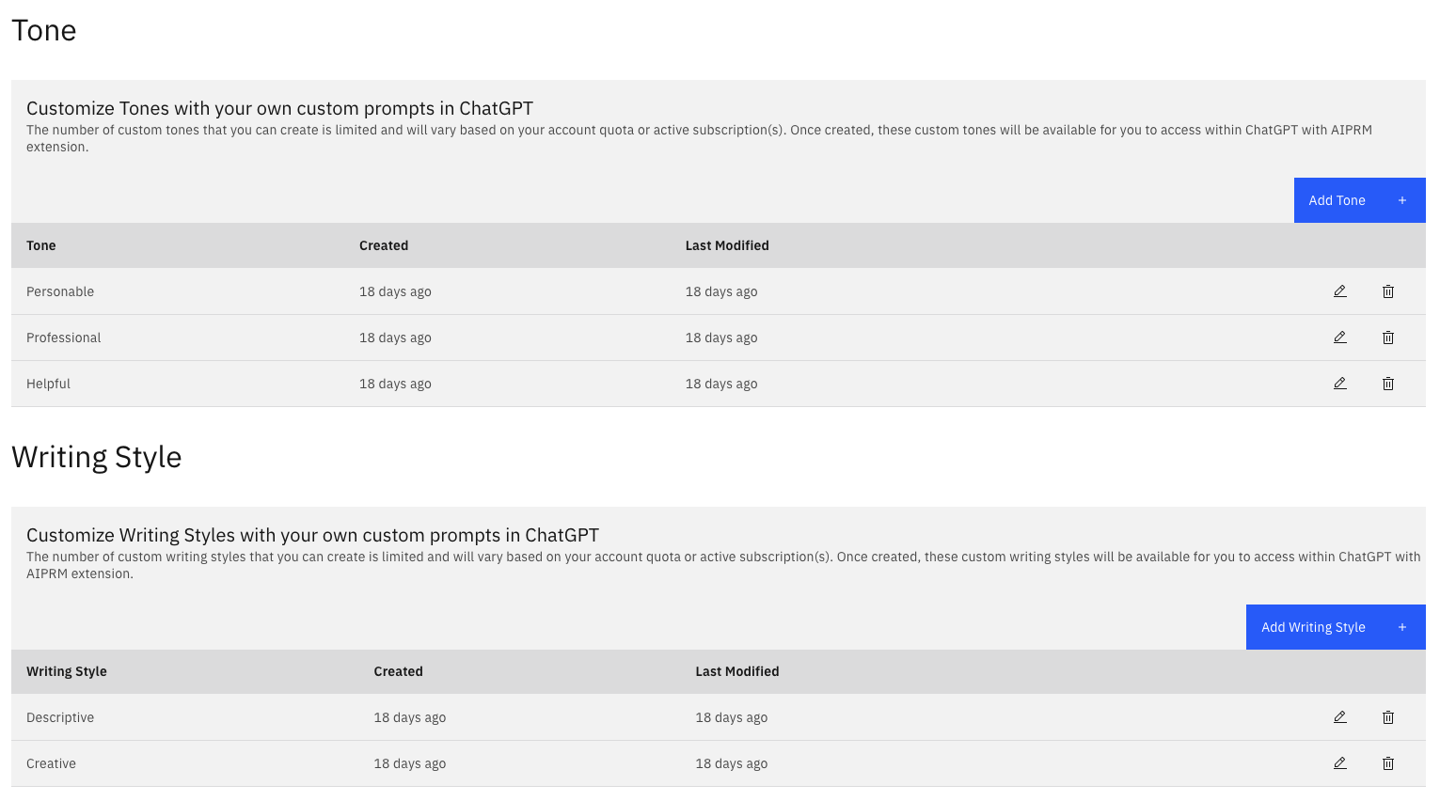Image resolution: width=1440 pixels, height=801 pixels.
Task: Click the Last Modified column header
Action: click(727, 245)
